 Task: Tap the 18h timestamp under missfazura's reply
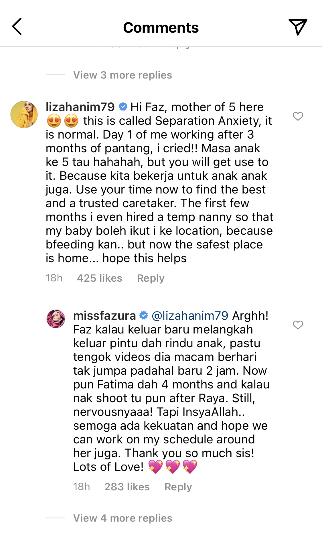pyautogui.click(x=82, y=487)
